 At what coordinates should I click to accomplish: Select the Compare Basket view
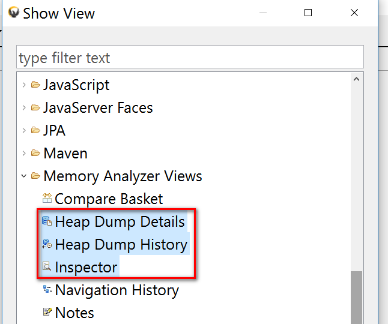coord(109,199)
